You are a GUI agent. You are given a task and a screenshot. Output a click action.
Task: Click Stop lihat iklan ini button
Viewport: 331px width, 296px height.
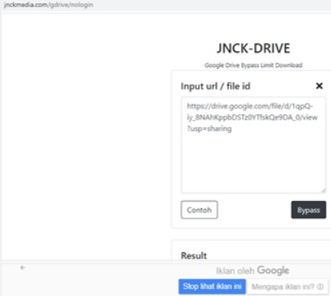pos(212,286)
